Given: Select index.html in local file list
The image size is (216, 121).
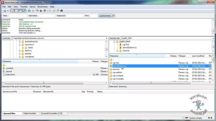Looking at the screenshot, I should click(x=10, y=75).
